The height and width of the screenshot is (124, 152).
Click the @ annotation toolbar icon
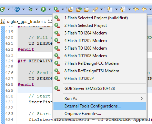17,9
